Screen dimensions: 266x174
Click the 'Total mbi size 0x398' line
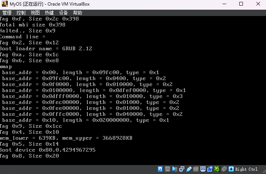pyautogui.click(x=33, y=25)
